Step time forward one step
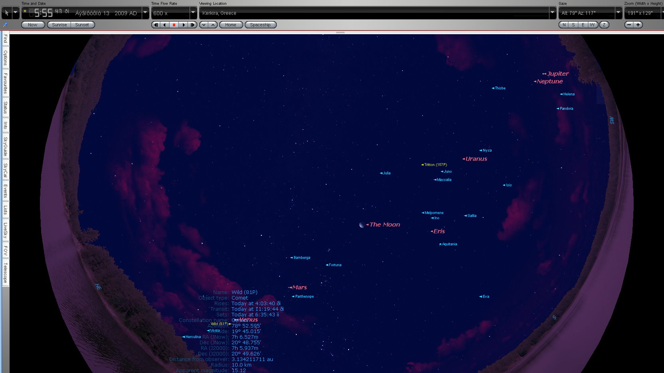 pyautogui.click(x=192, y=25)
